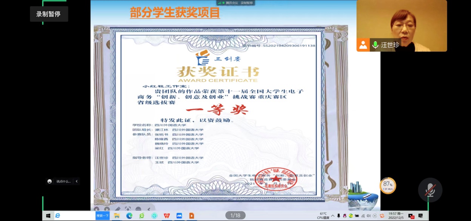
Task: Click the network signal bars at top
Action: tap(219, 3)
